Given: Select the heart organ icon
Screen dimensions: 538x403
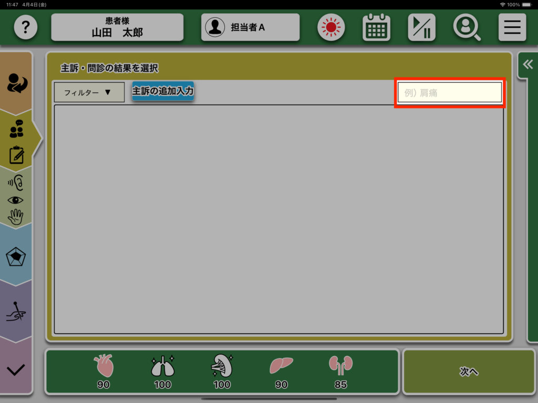Looking at the screenshot, I should coord(104,365).
